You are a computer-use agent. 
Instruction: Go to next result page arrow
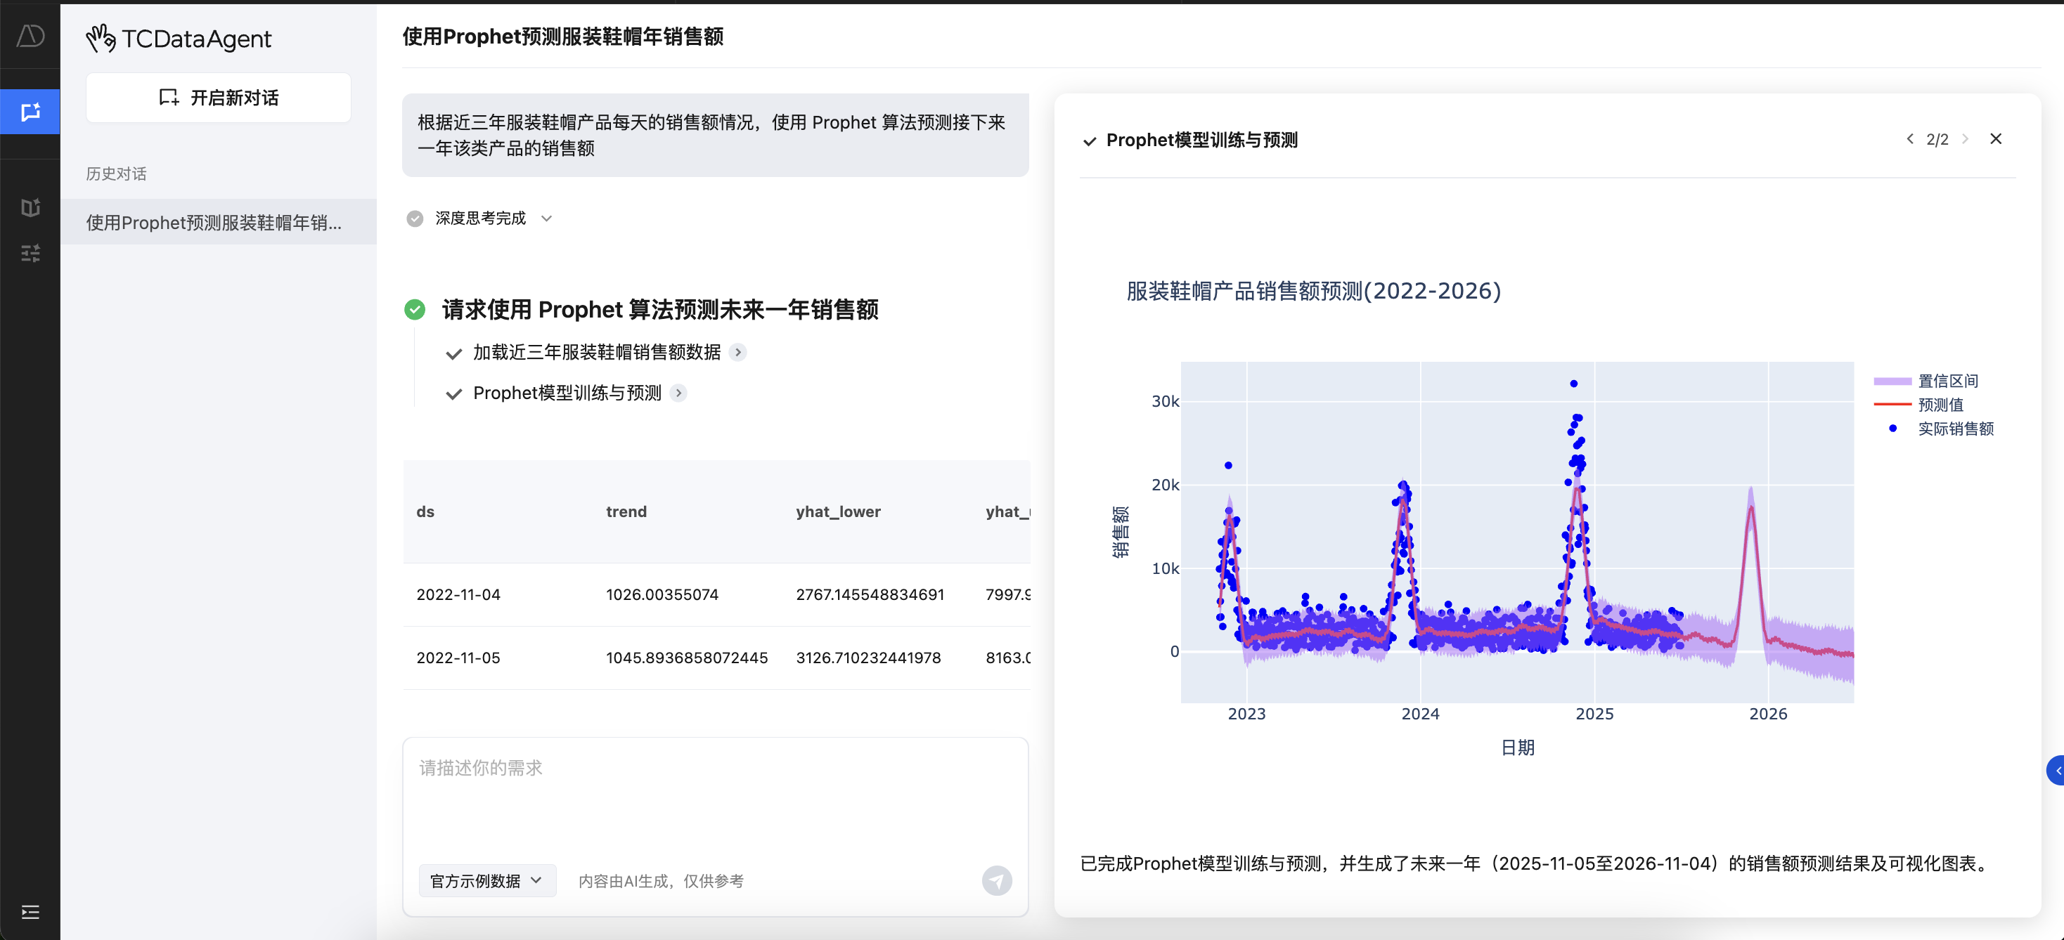(x=1965, y=139)
